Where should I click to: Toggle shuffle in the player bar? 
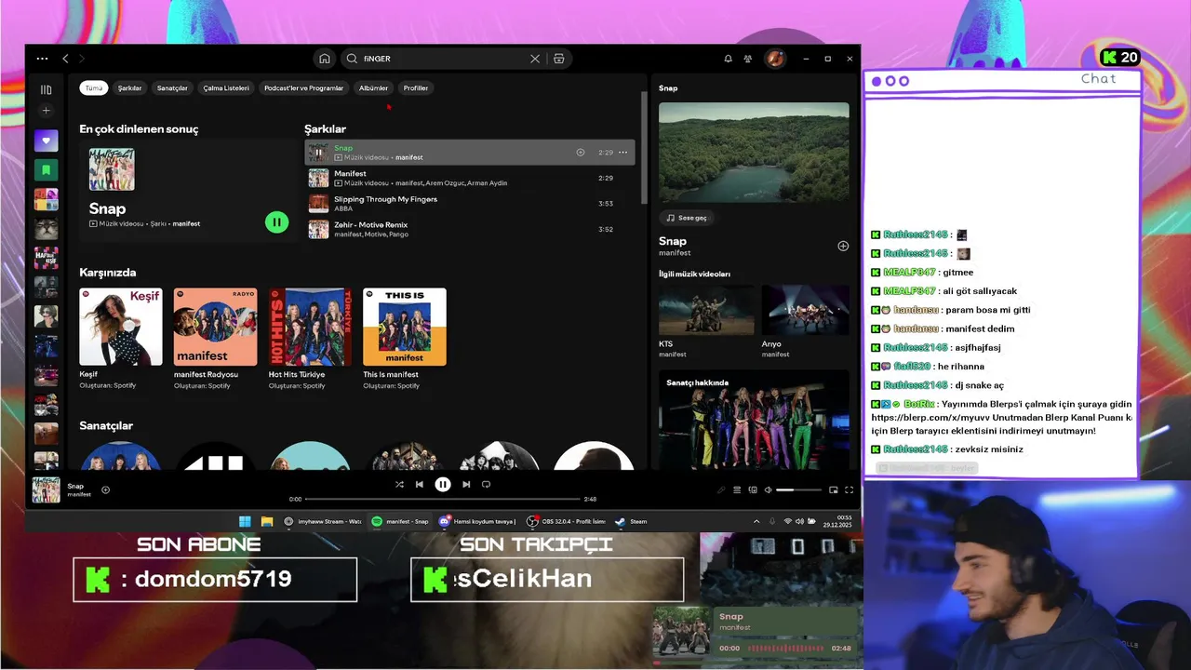coord(399,484)
